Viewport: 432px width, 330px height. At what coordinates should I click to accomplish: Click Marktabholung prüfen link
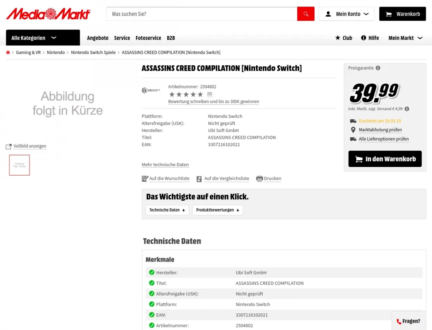[x=380, y=130]
